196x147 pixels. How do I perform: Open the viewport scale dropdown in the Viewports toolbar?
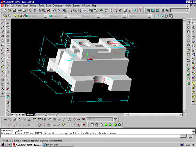click(187, 10)
